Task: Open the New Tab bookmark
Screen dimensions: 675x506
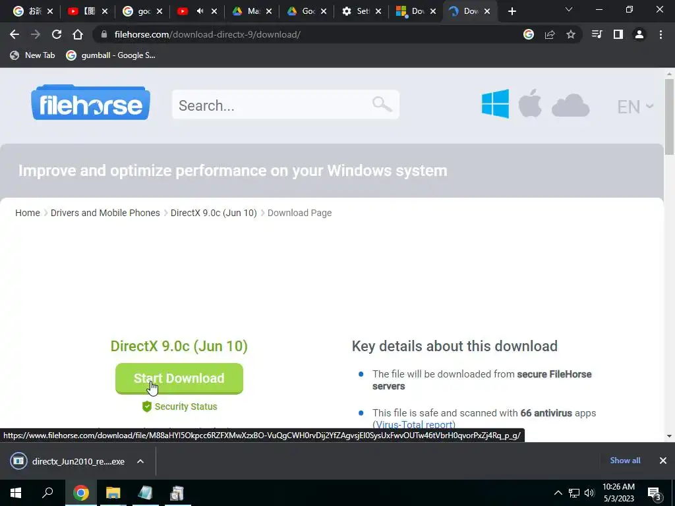Action: [33, 55]
